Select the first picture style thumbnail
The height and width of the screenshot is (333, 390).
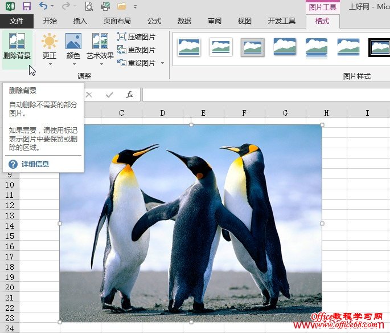[189, 47]
